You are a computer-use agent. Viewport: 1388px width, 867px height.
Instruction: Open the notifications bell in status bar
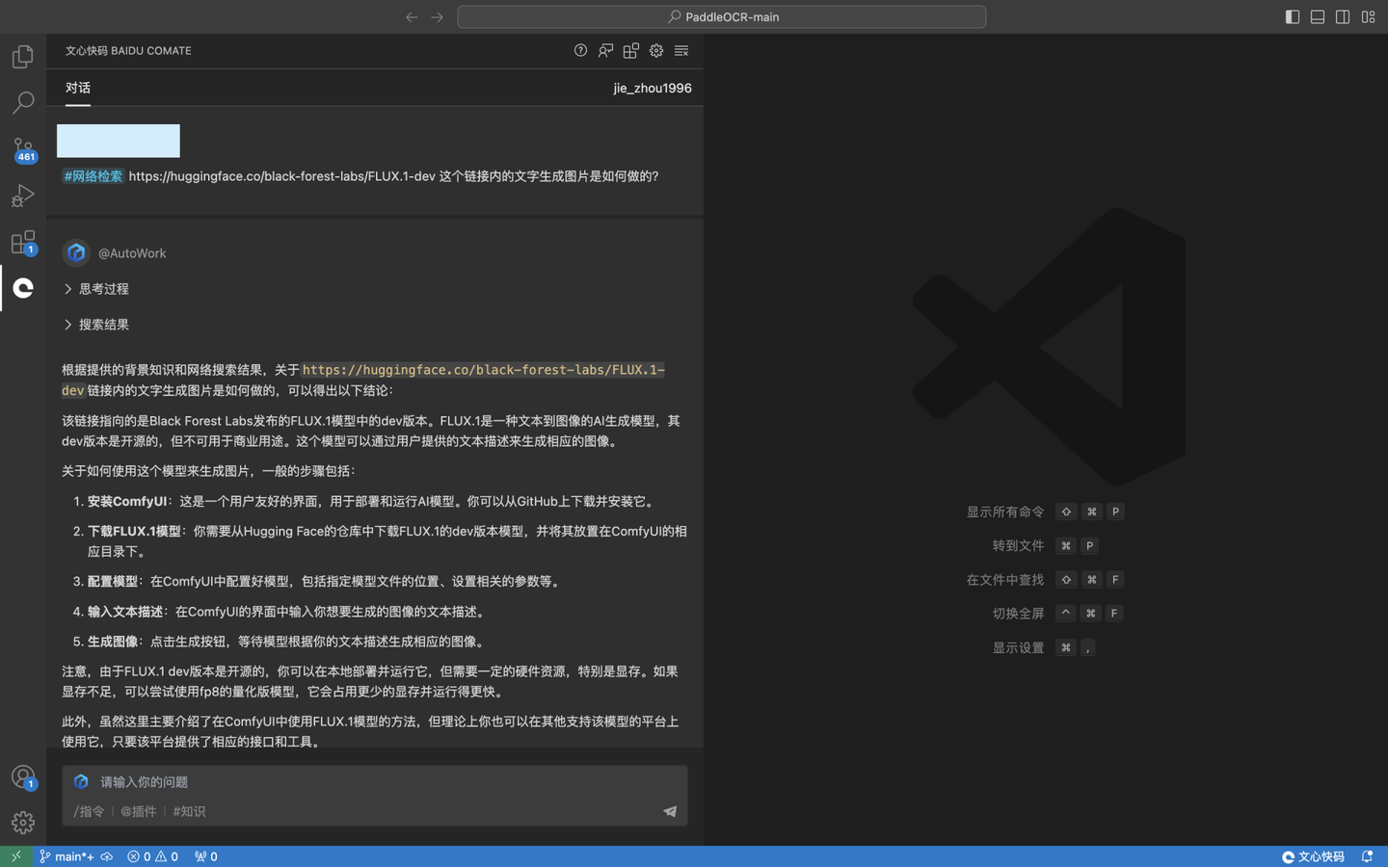(x=1367, y=856)
